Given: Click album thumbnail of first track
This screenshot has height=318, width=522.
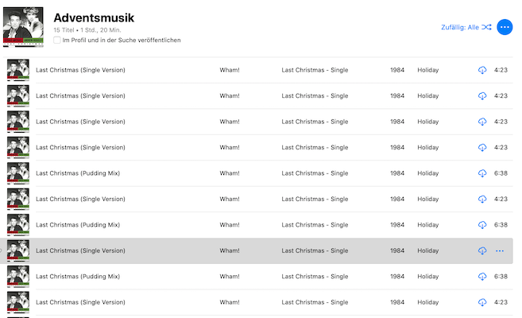Looking at the screenshot, I should pos(18,70).
